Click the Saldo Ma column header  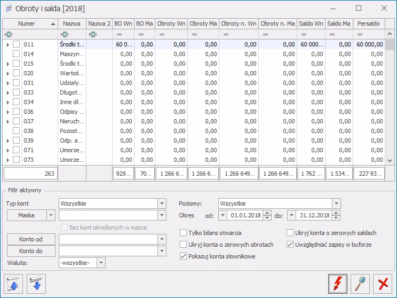click(339, 24)
